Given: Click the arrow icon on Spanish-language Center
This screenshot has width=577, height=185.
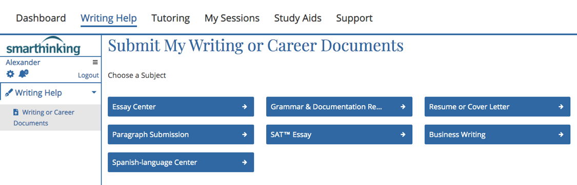Looking at the screenshot, I should coord(244,163).
